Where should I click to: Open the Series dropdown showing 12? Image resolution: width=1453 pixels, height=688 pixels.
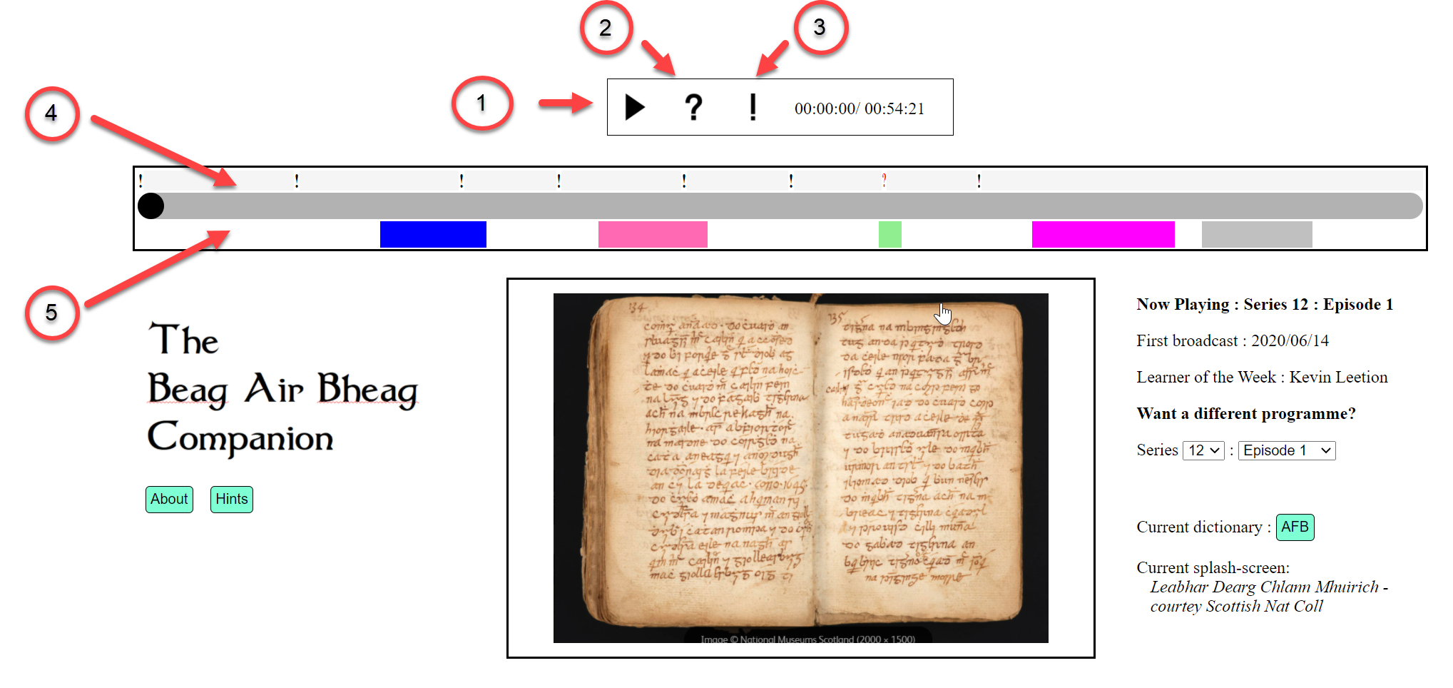(1204, 450)
